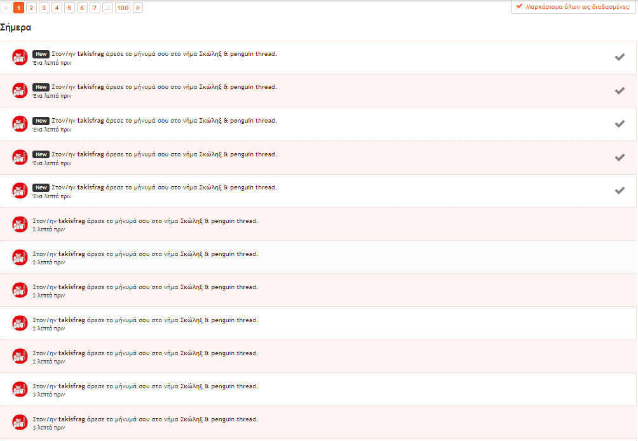The width and height of the screenshot is (638, 441).
Task: Go to next page with » arrow
Action: (x=138, y=8)
